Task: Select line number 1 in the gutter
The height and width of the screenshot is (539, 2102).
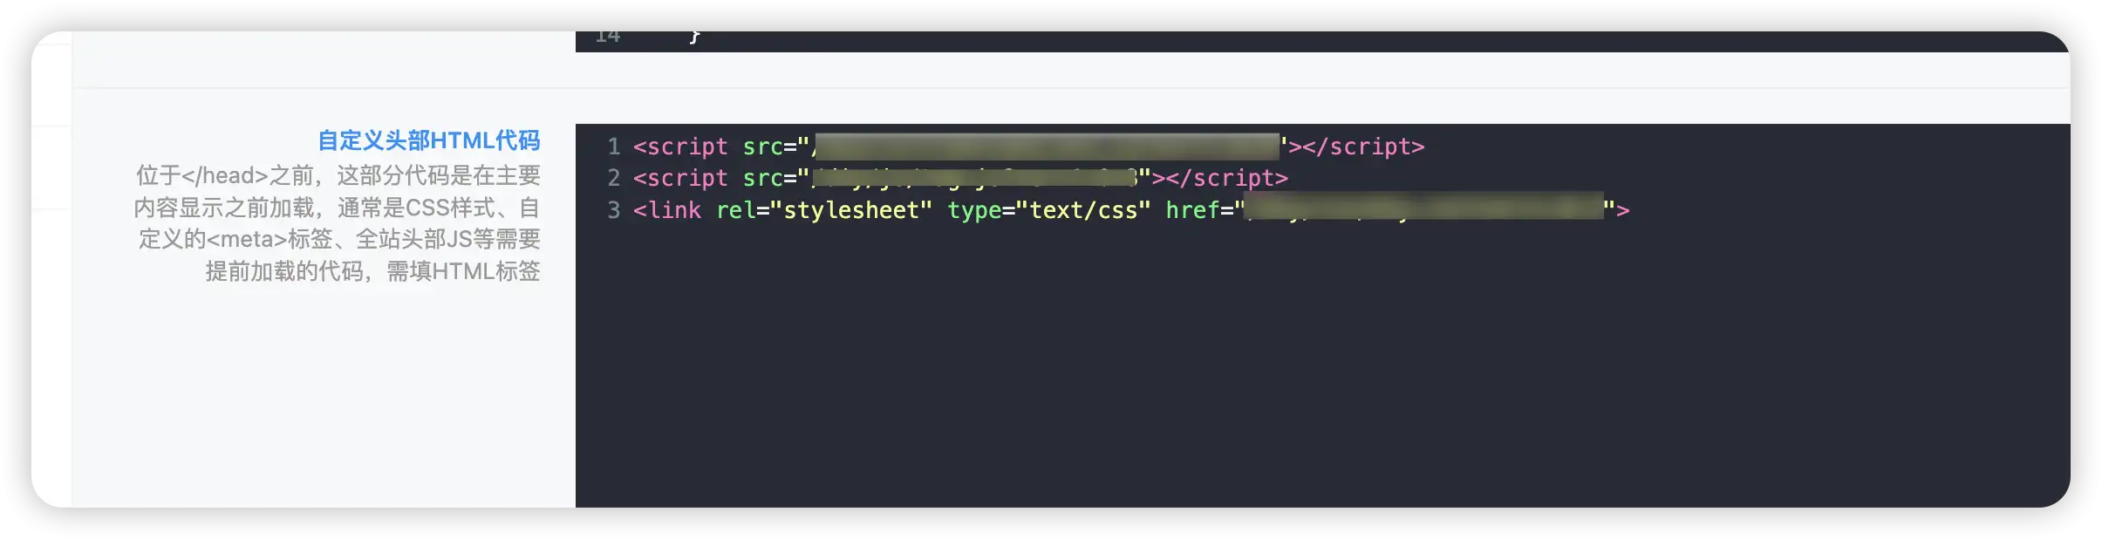Action: click(614, 147)
